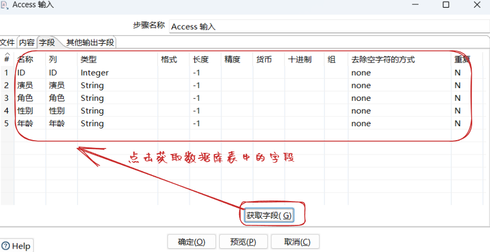
Task: Select the 字段 tab
Action: pos(47,42)
